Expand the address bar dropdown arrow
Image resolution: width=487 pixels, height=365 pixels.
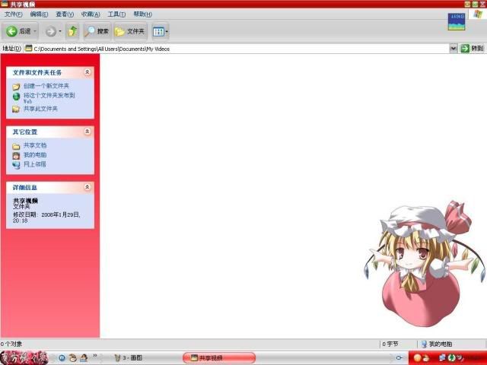(454, 49)
